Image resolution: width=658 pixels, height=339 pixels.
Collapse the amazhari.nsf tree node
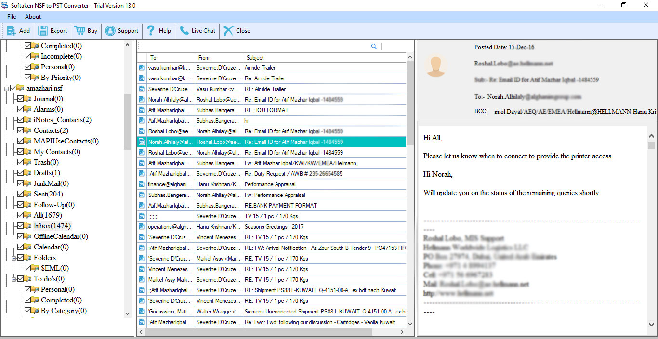tap(6, 89)
